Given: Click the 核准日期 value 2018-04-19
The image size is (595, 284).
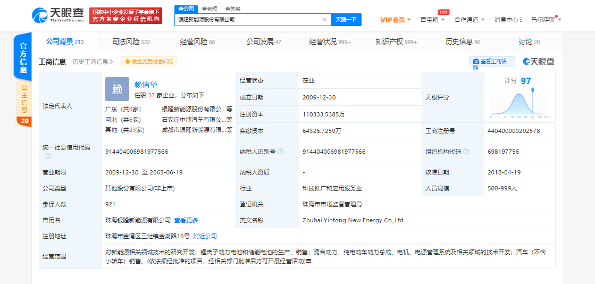Looking at the screenshot, I should click(504, 172).
